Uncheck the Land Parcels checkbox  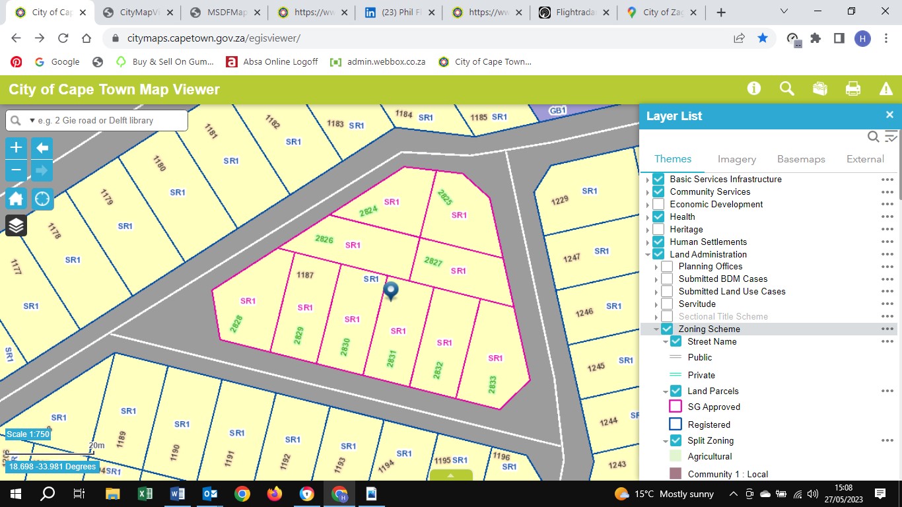(676, 391)
